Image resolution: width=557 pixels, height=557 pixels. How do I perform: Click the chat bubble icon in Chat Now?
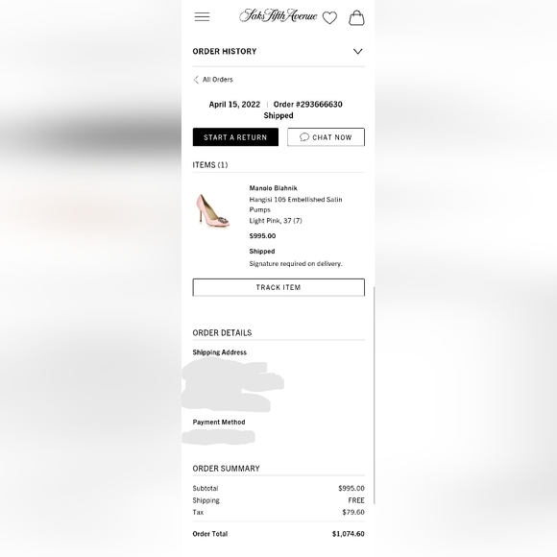point(304,137)
